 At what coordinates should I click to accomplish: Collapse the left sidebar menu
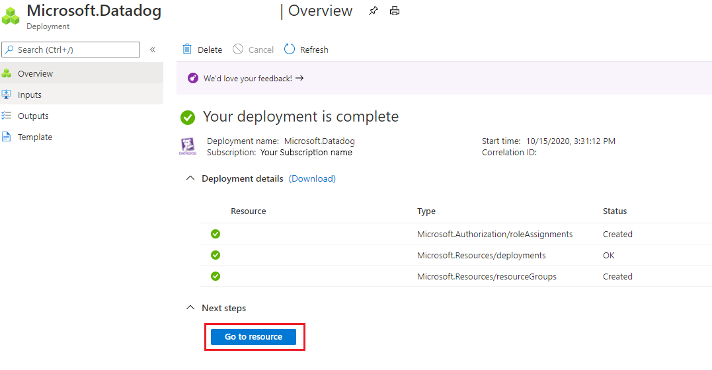click(x=153, y=50)
